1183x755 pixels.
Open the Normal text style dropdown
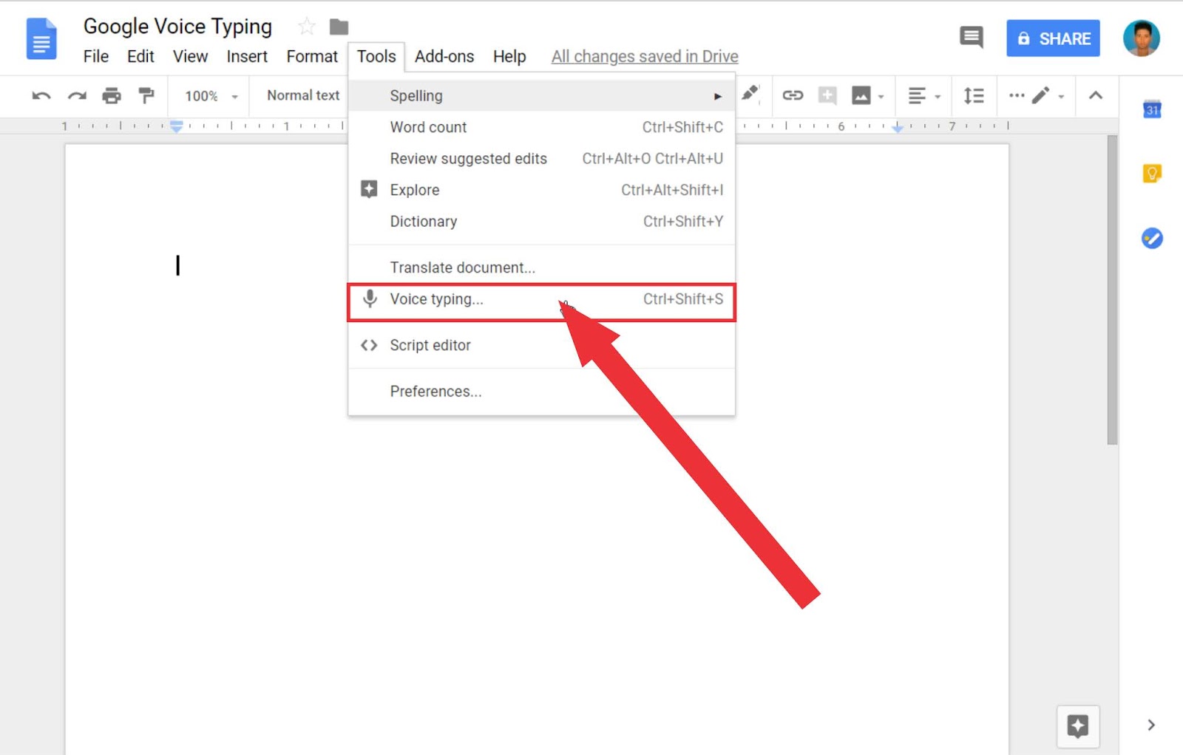303,95
